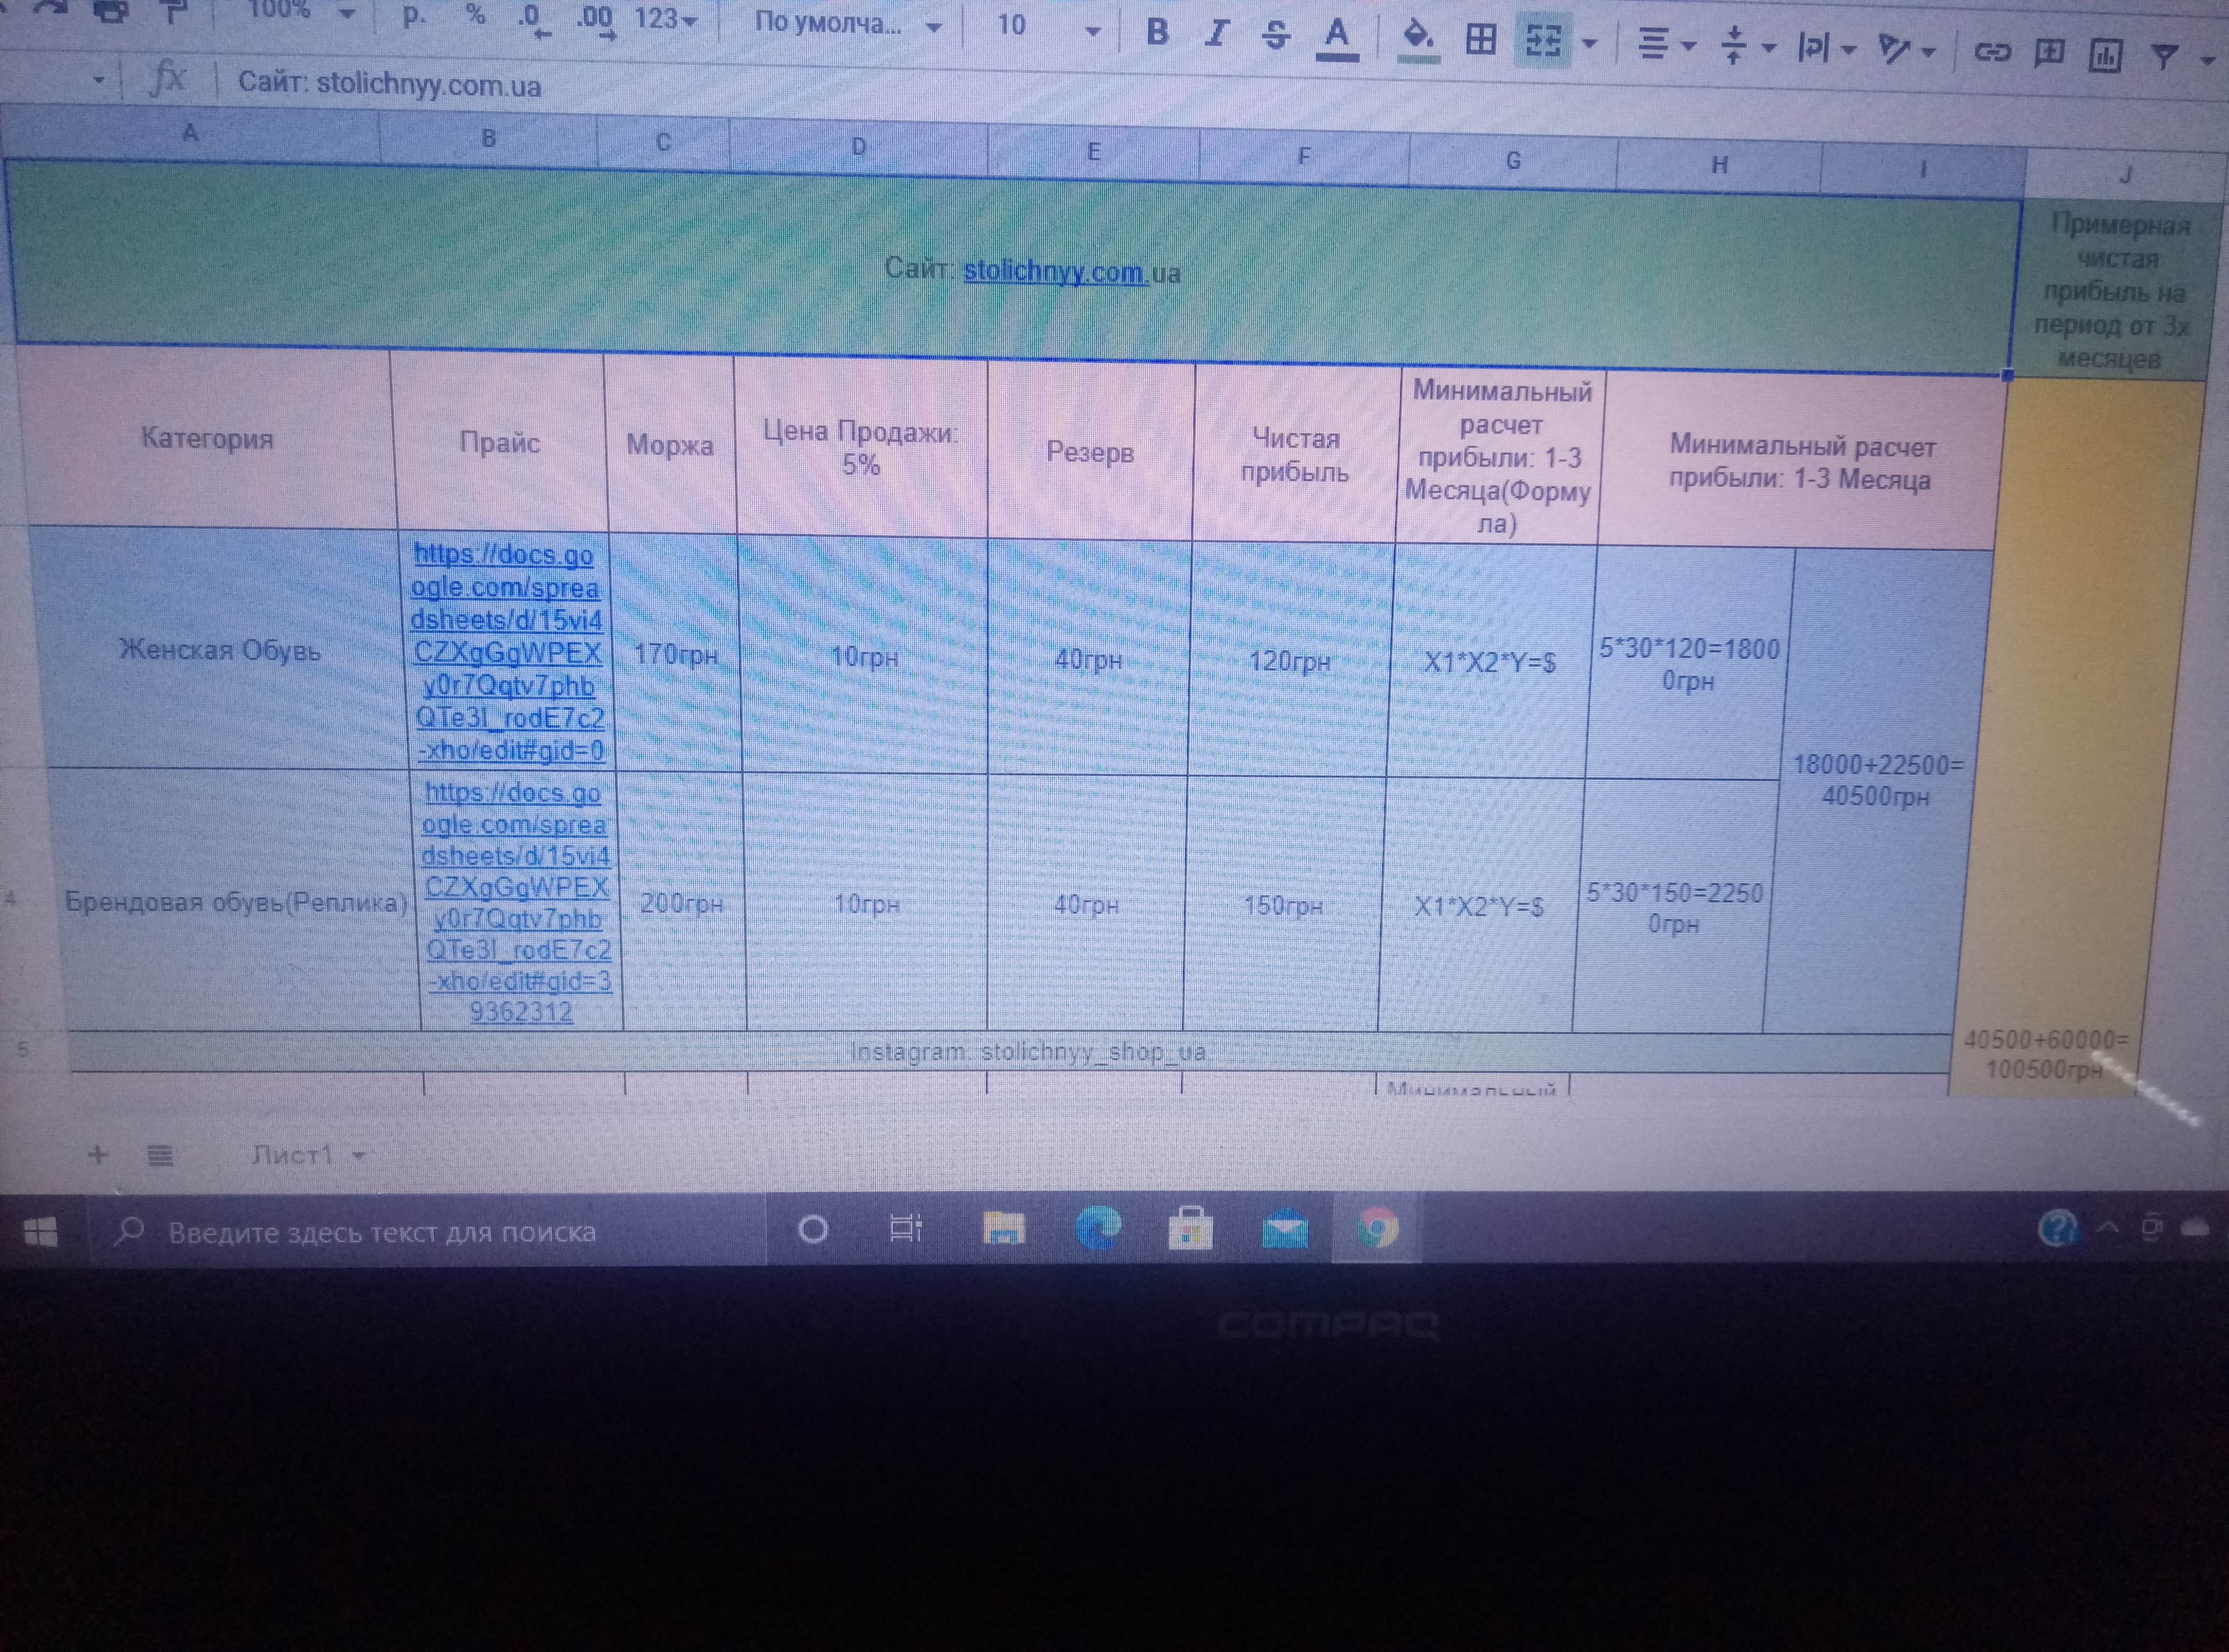The width and height of the screenshot is (2229, 1652).
Task: Select the '170грн' cell
Action: tap(676, 655)
